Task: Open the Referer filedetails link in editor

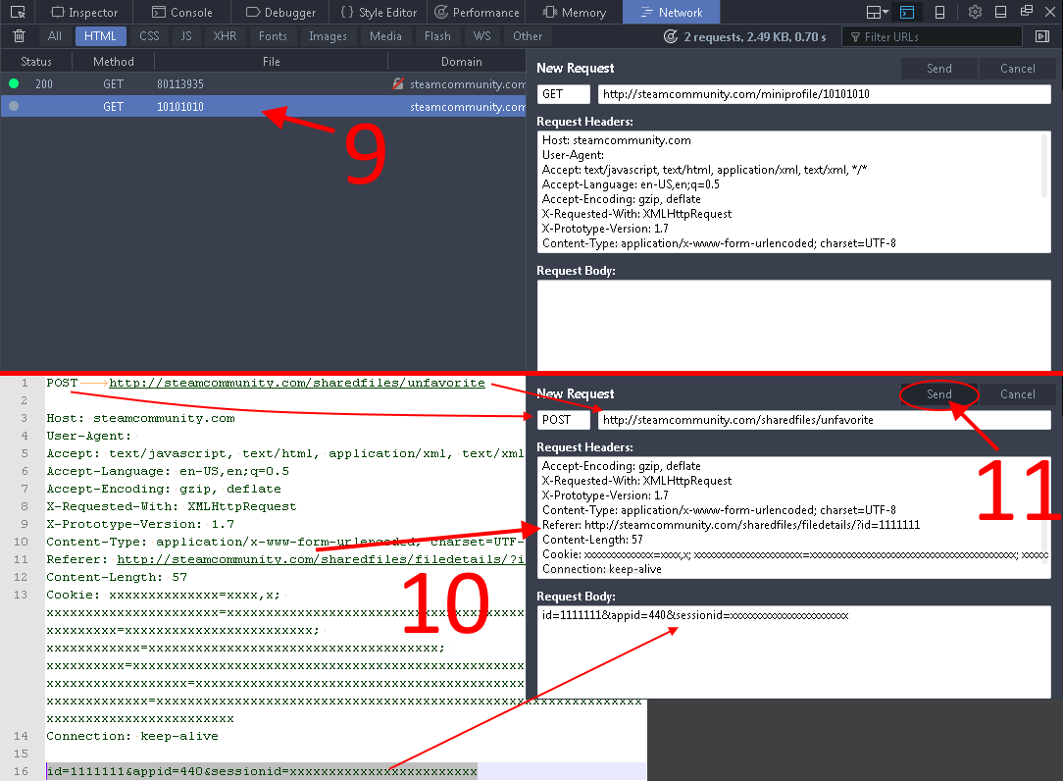Action: click(x=321, y=559)
